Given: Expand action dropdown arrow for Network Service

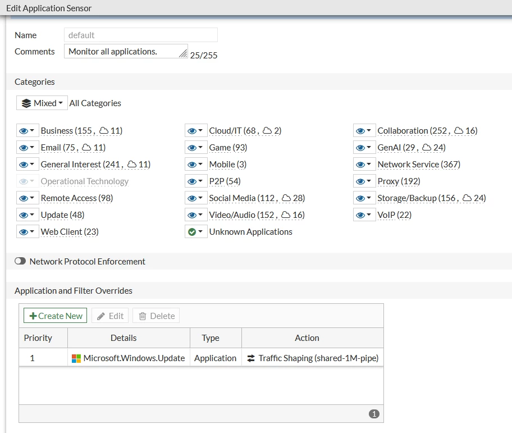Looking at the screenshot, I should point(369,164).
